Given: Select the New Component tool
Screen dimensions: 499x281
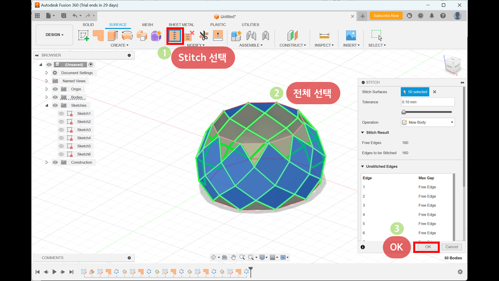Looking at the screenshot, I should click(x=236, y=36).
